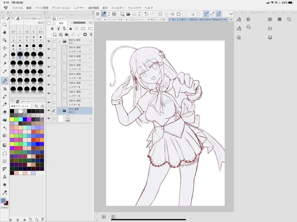Open the フィルター menu

pyautogui.click(x=117, y=8)
